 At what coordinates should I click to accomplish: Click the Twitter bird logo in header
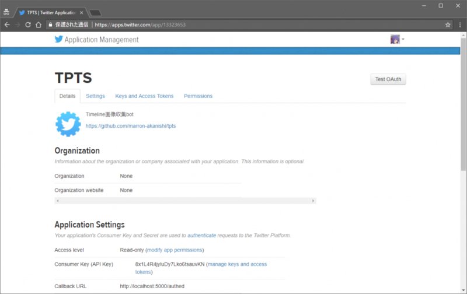pos(59,39)
